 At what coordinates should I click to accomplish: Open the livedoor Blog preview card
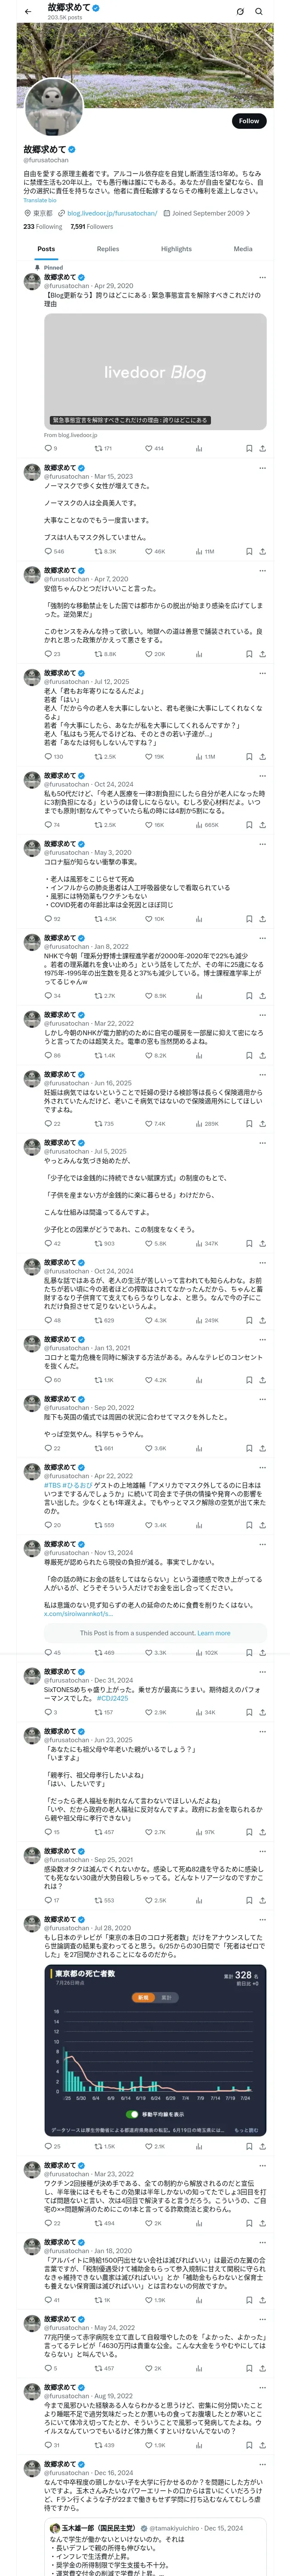pos(155,371)
